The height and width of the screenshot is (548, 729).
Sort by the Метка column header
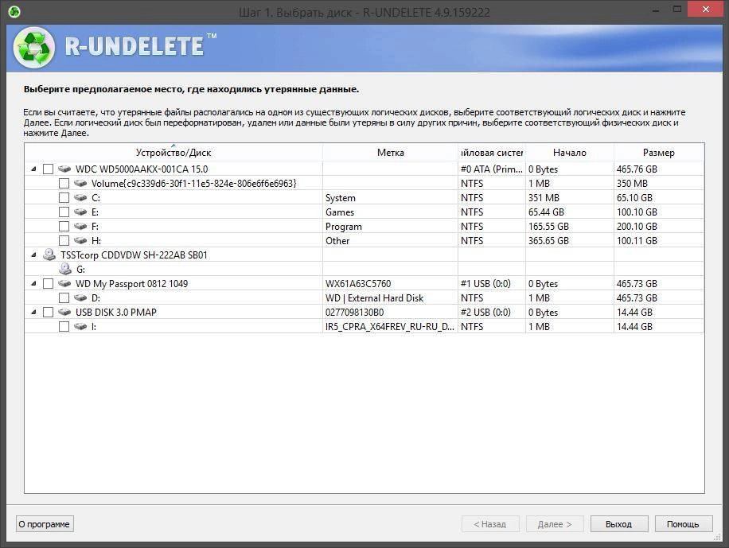click(390, 153)
